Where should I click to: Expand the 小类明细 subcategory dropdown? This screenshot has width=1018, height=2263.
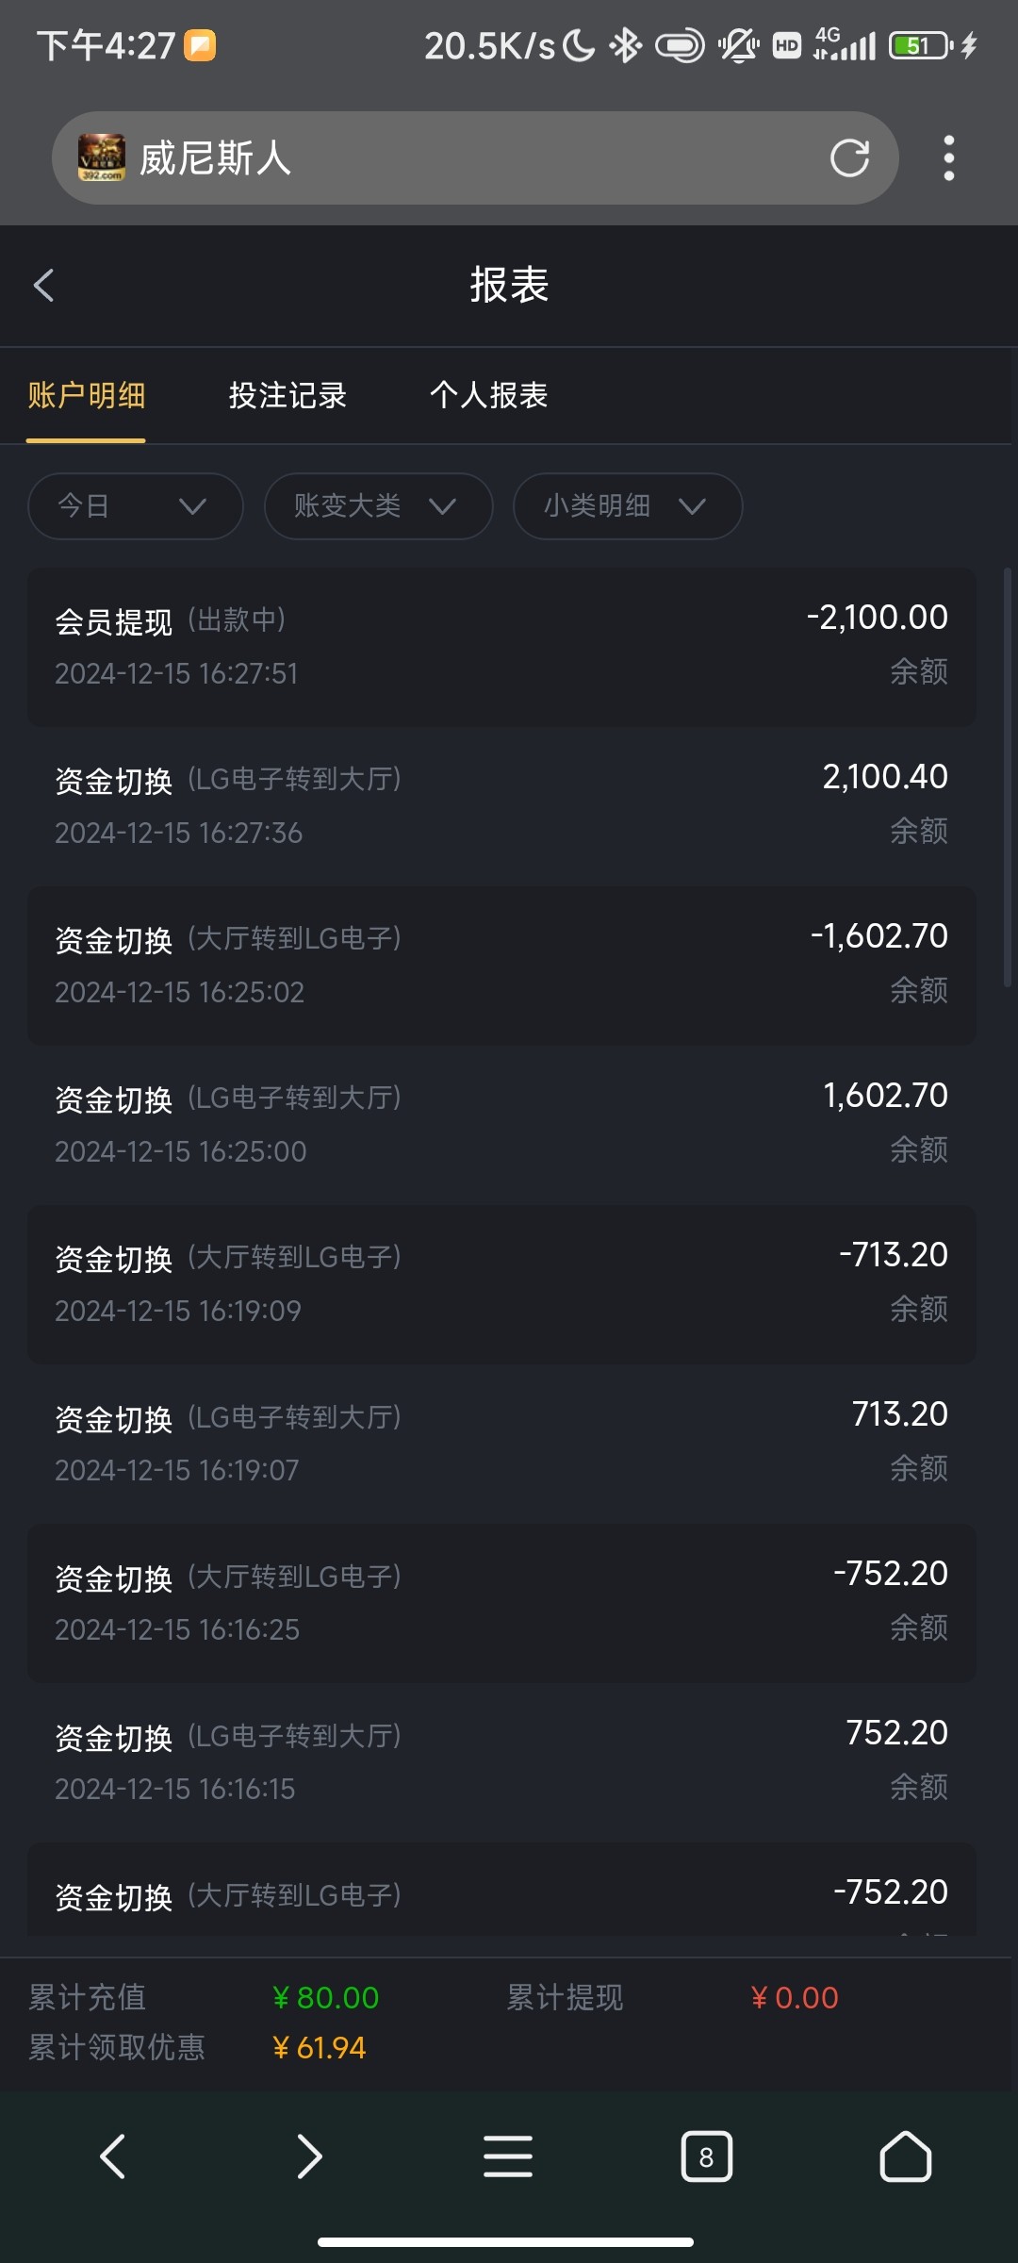627,506
